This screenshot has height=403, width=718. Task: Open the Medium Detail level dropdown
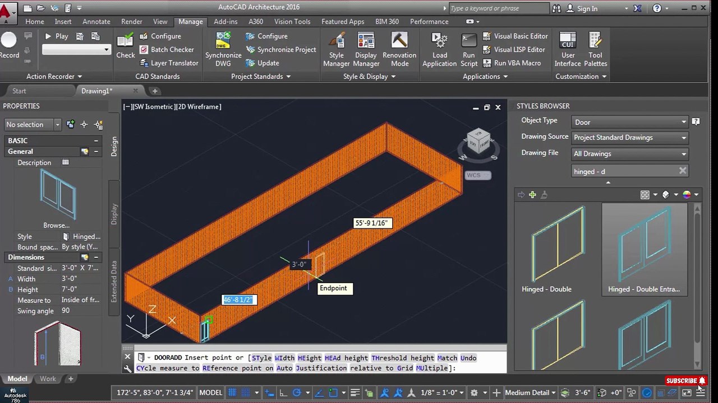531,392
